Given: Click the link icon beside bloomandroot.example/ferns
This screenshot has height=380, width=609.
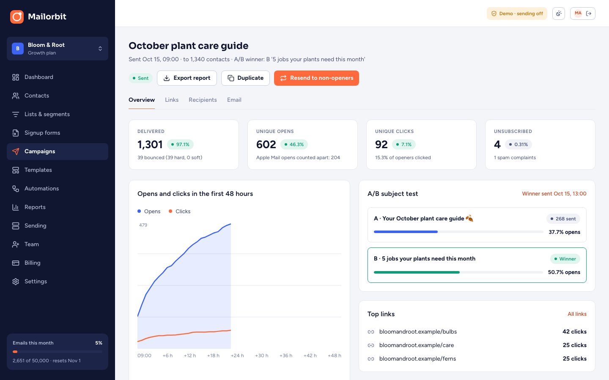Looking at the screenshot, I should 371,359.
